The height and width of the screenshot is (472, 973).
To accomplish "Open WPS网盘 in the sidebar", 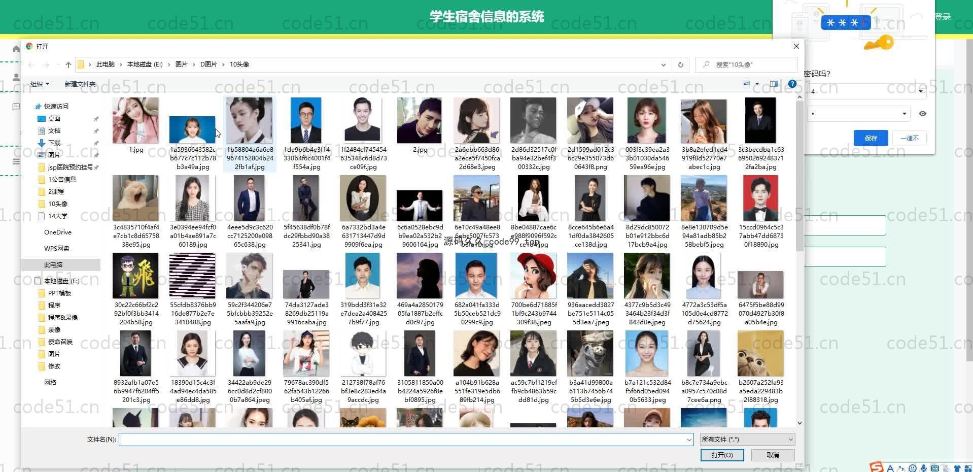I will click(x=56, y=248).
